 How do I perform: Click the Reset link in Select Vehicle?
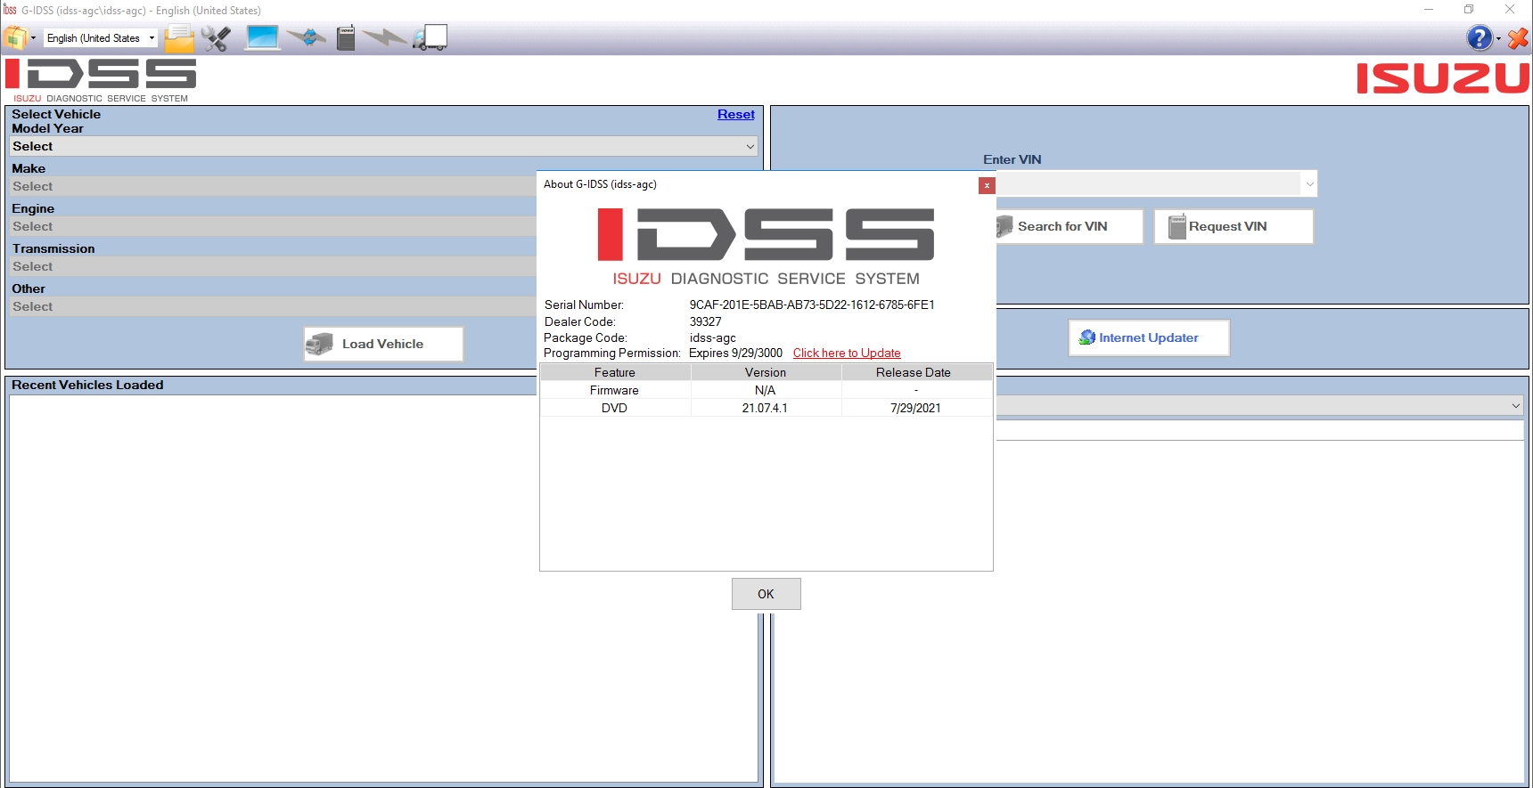735,114
